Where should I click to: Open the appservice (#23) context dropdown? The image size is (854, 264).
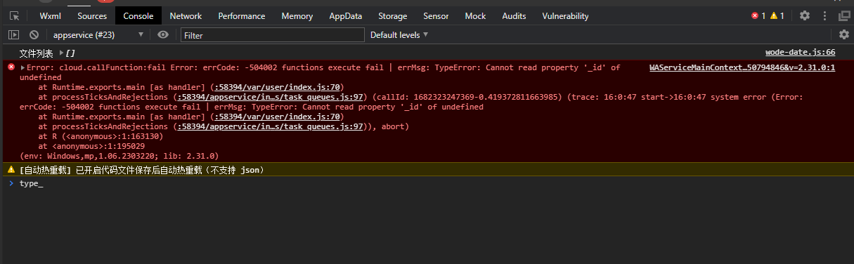[x=98, y=34]
